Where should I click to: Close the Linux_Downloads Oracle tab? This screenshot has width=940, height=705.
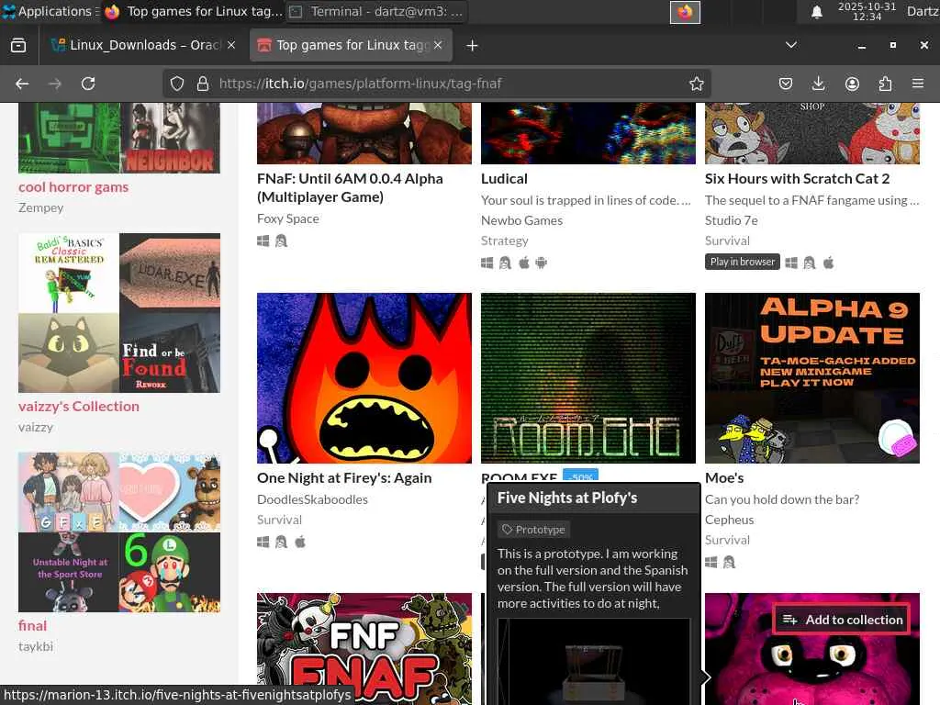[231, 45]
